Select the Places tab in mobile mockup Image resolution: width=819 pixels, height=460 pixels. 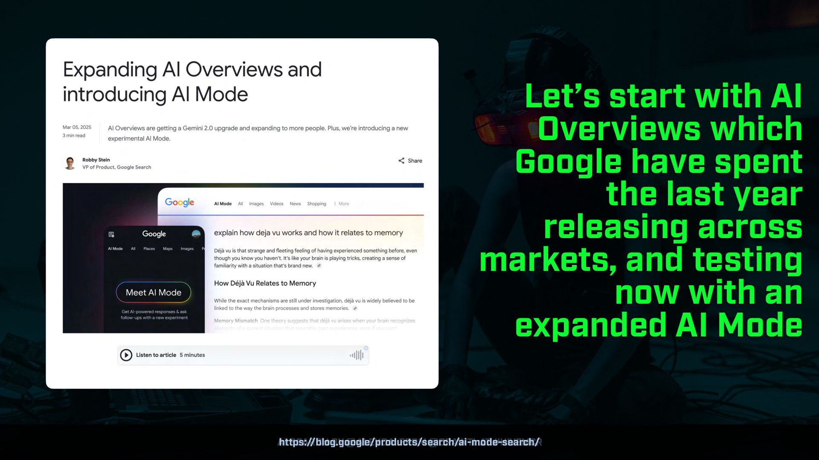point(149,249)
